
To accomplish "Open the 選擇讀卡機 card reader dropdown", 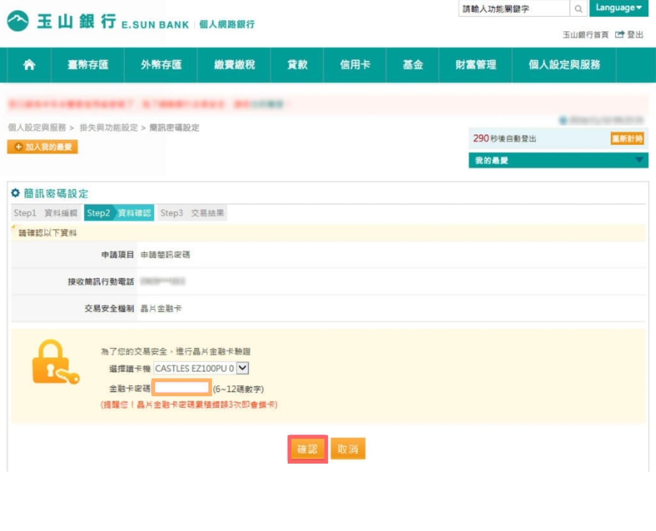I will pos(201,368).
